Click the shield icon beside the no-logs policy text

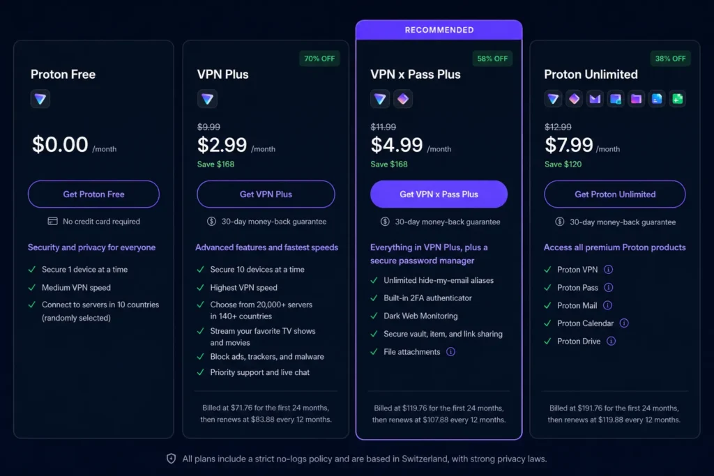point(170,459)
